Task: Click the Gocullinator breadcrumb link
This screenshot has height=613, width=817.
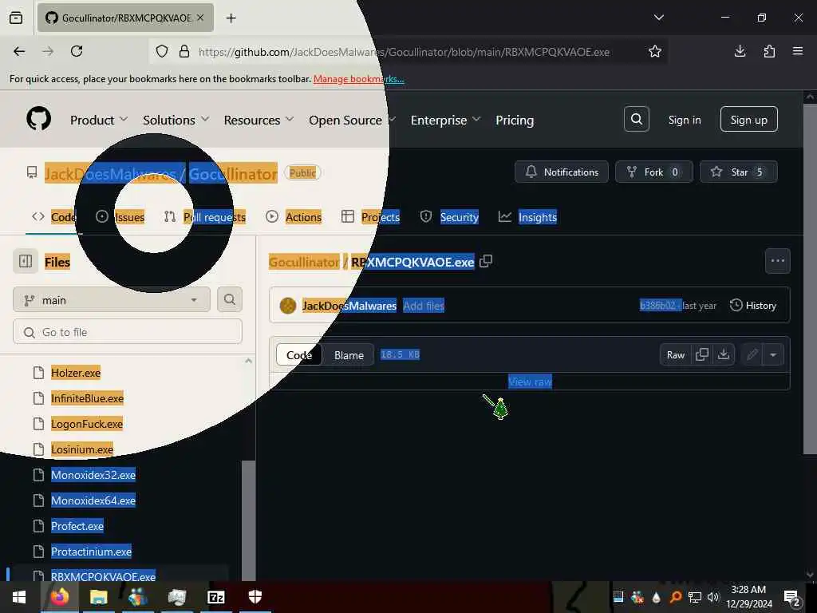Action: pos(304,262)
